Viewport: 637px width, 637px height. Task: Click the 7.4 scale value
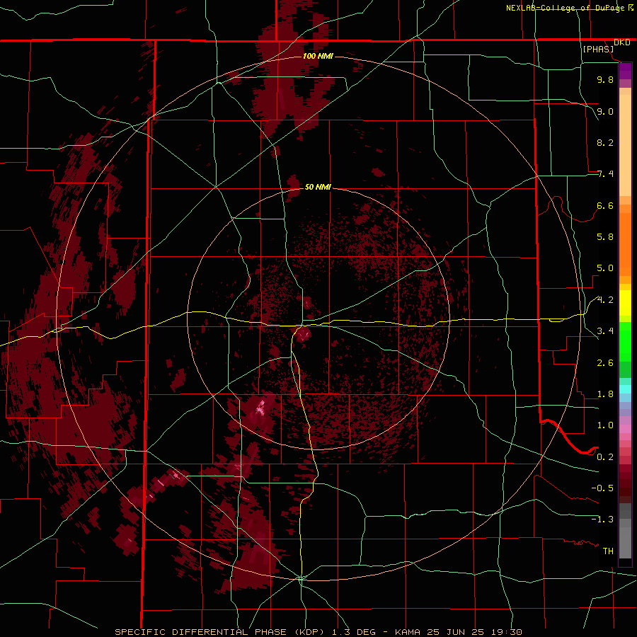coord(605,174)
